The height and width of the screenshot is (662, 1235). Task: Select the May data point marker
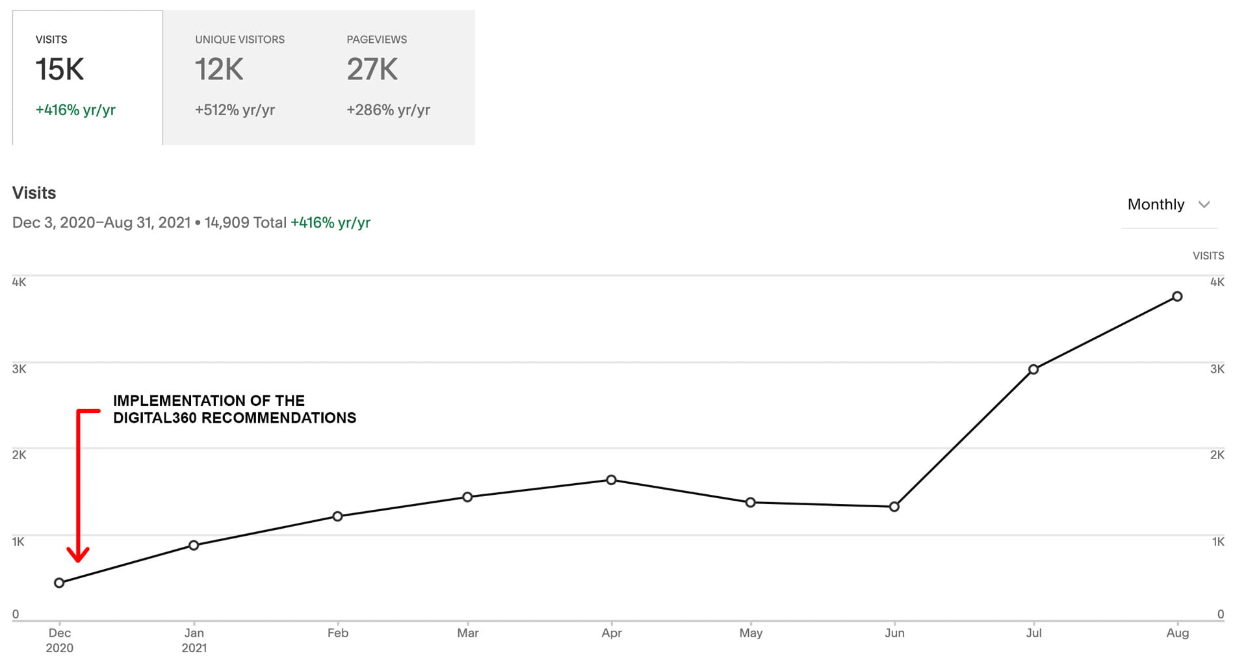(x=750, y=502)
